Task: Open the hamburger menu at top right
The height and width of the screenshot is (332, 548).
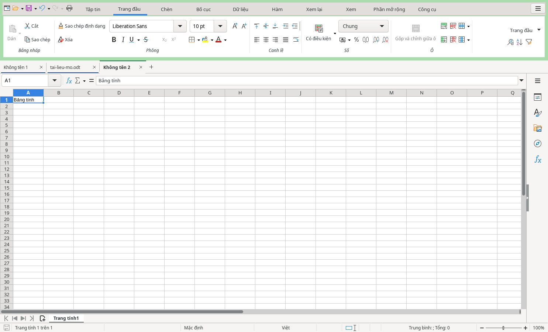Action: coord(538,9)
